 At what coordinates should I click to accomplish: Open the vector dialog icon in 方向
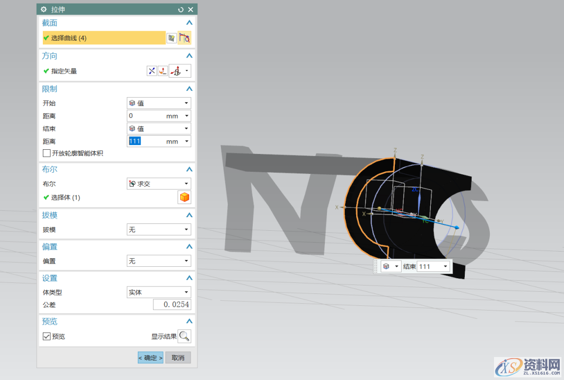coord(163,71)
